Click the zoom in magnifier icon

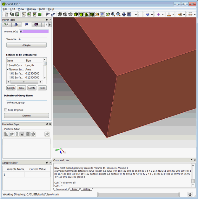(x=113, y=15)
